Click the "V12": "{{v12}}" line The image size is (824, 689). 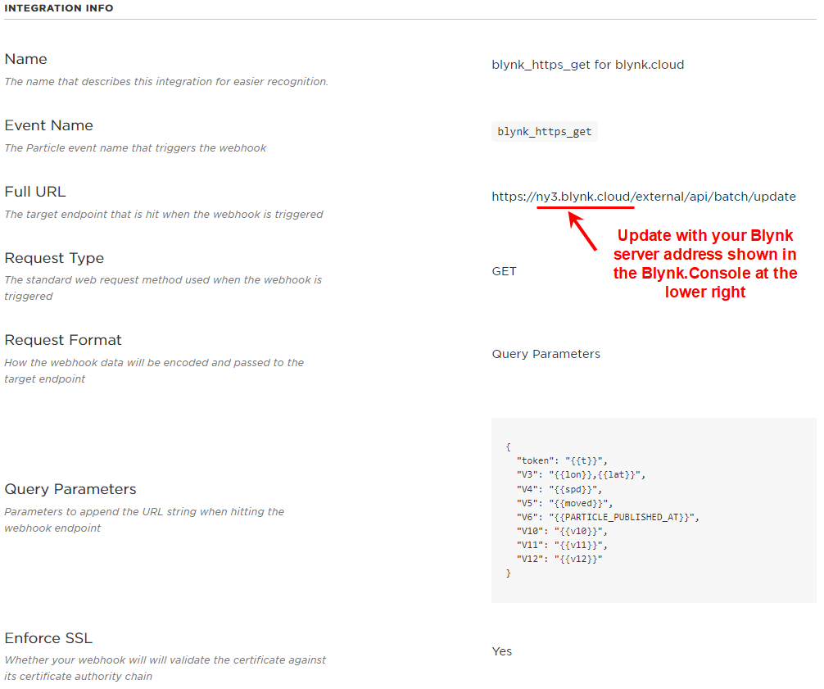click(559, 559)
